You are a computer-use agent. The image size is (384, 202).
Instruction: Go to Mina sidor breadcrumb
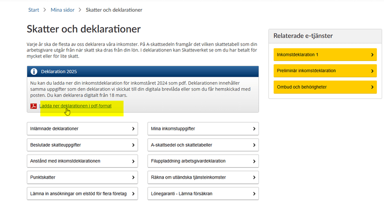63,10
